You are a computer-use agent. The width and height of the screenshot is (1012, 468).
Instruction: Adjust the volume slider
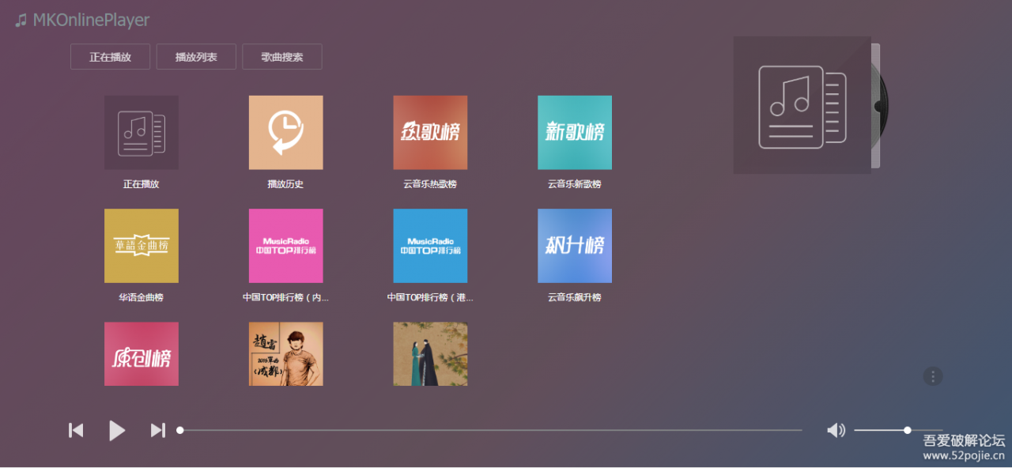[898, 430]
